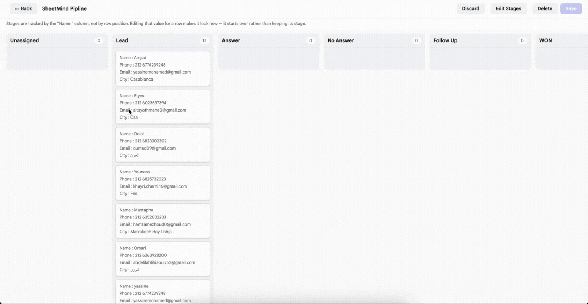Click City : Csa text

(128, 118)
